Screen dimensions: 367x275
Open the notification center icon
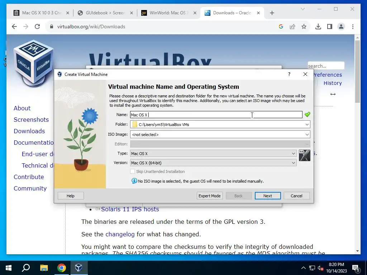[356, 268]
